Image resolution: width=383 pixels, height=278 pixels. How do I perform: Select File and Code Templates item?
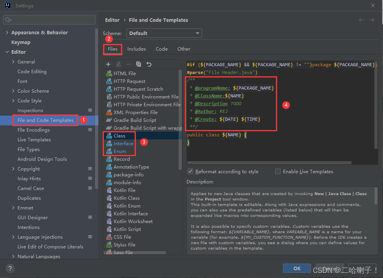pos(46,120)
